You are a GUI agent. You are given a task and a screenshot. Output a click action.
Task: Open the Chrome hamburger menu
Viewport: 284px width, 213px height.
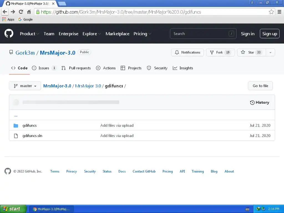point(280,12)
